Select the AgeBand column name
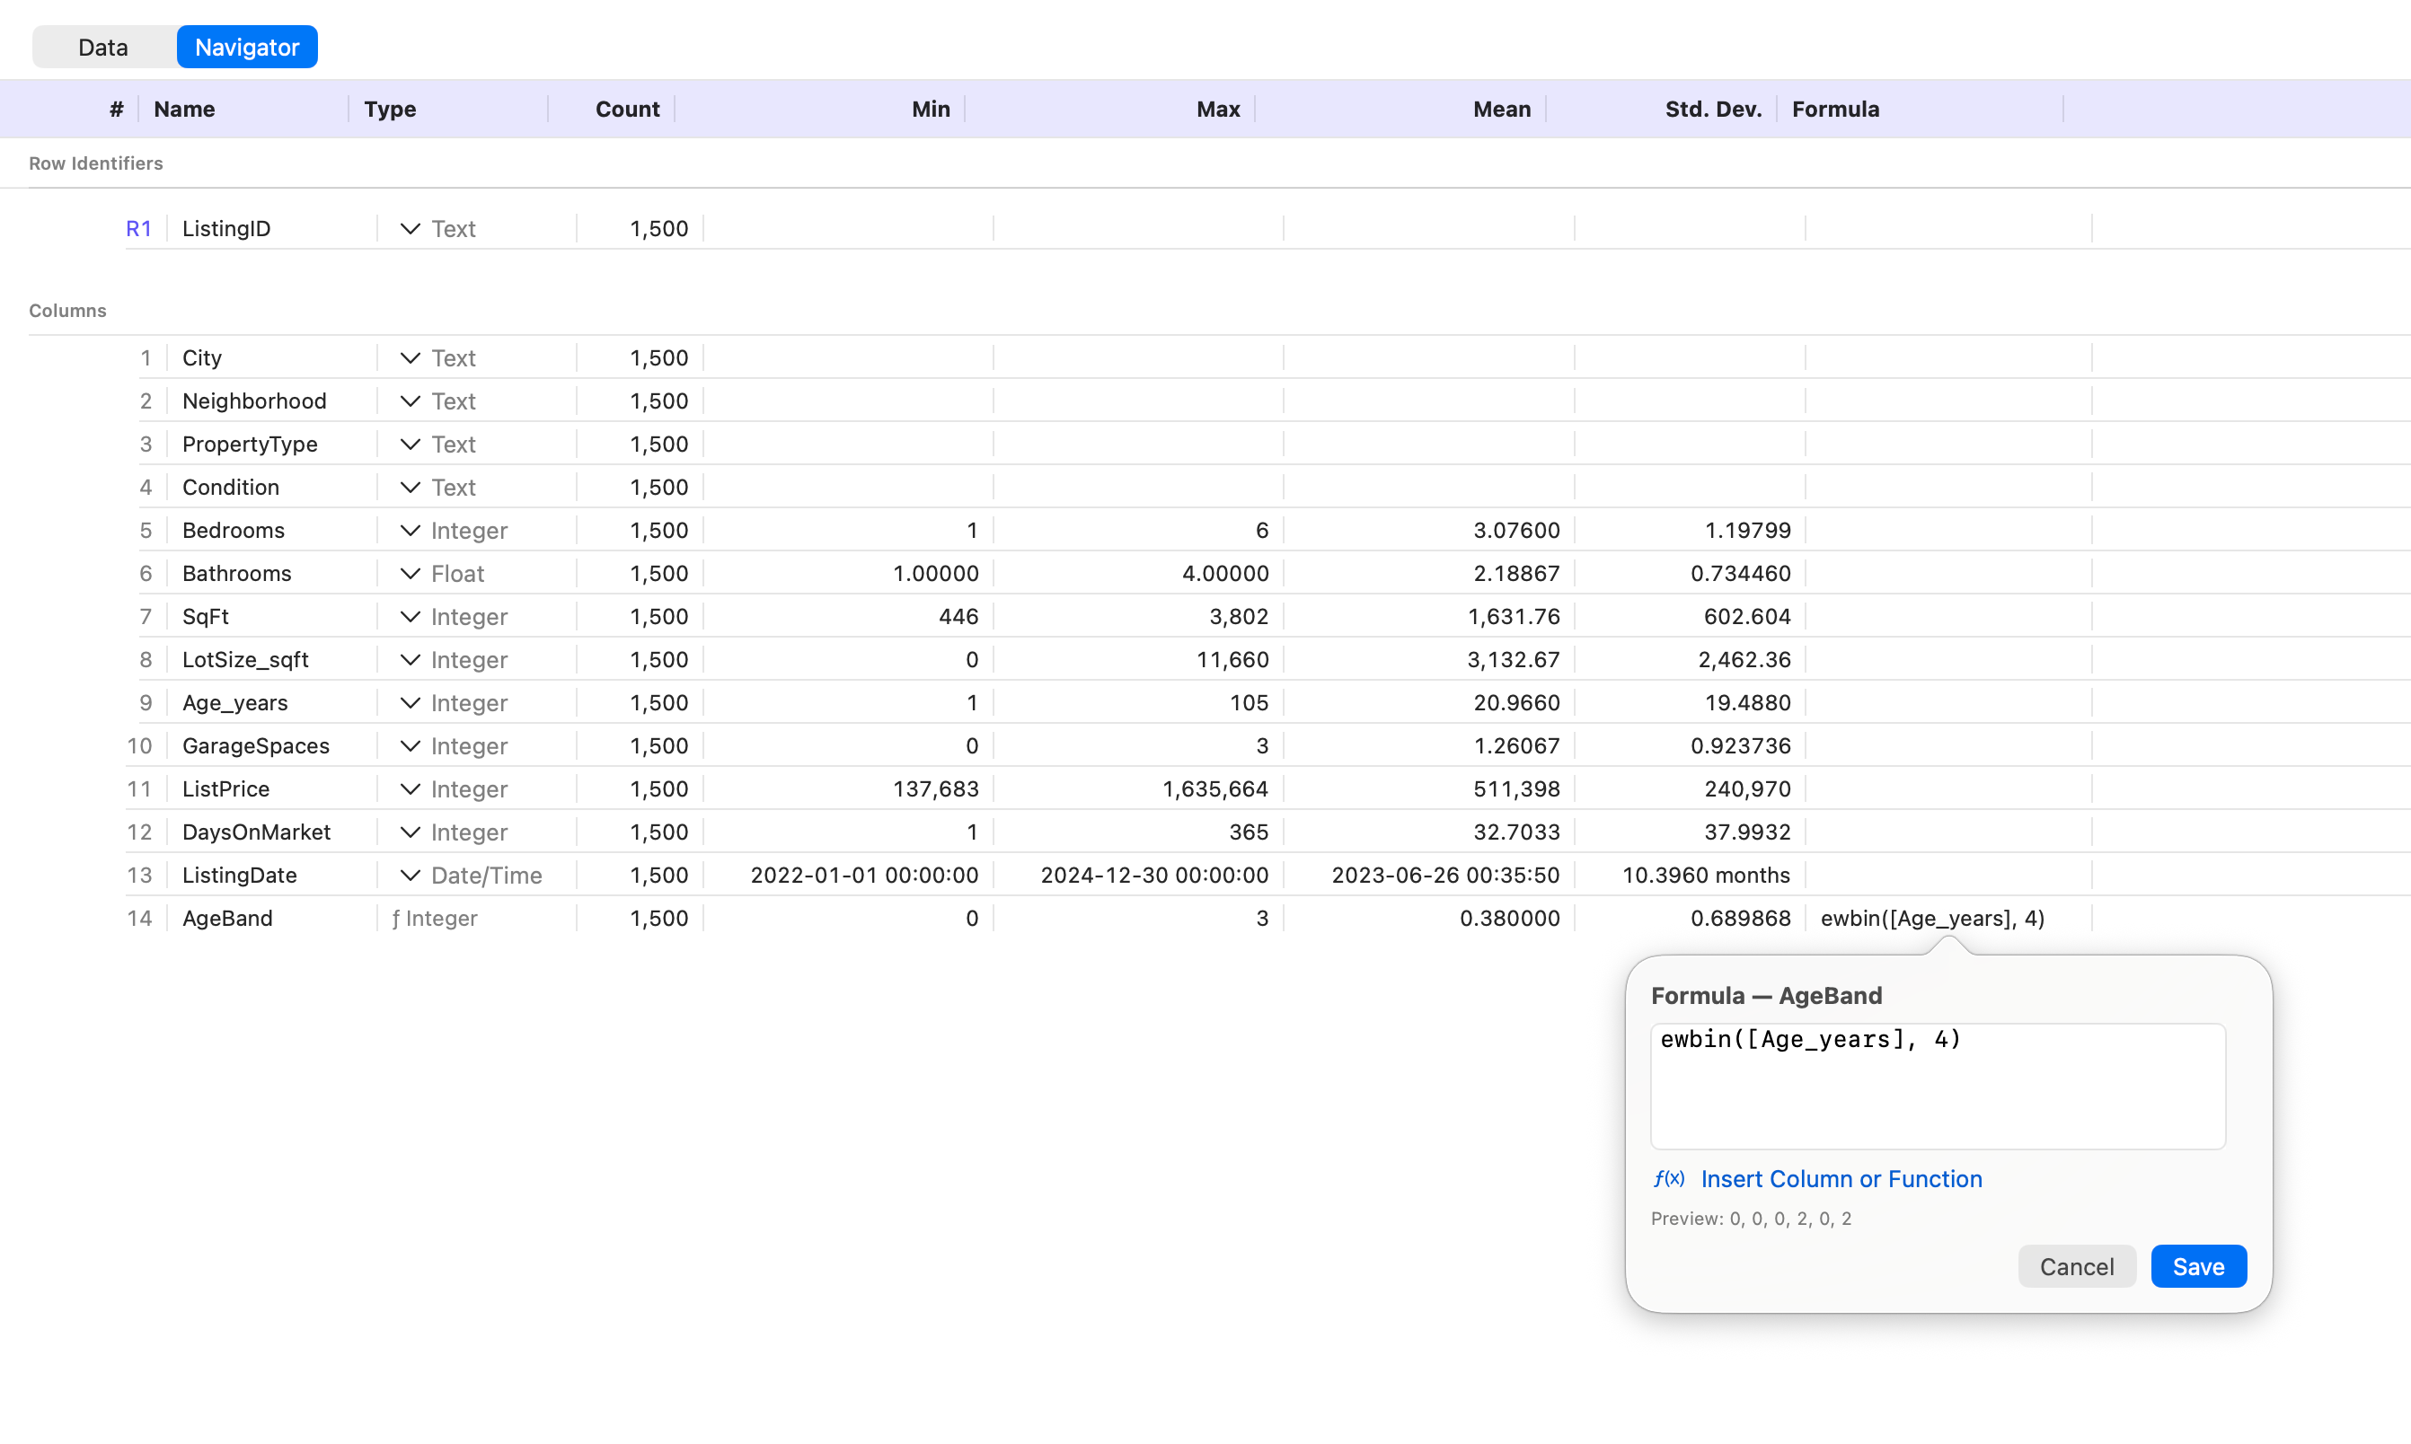This screenshot has height=1444, width=2411. (226, 919)
